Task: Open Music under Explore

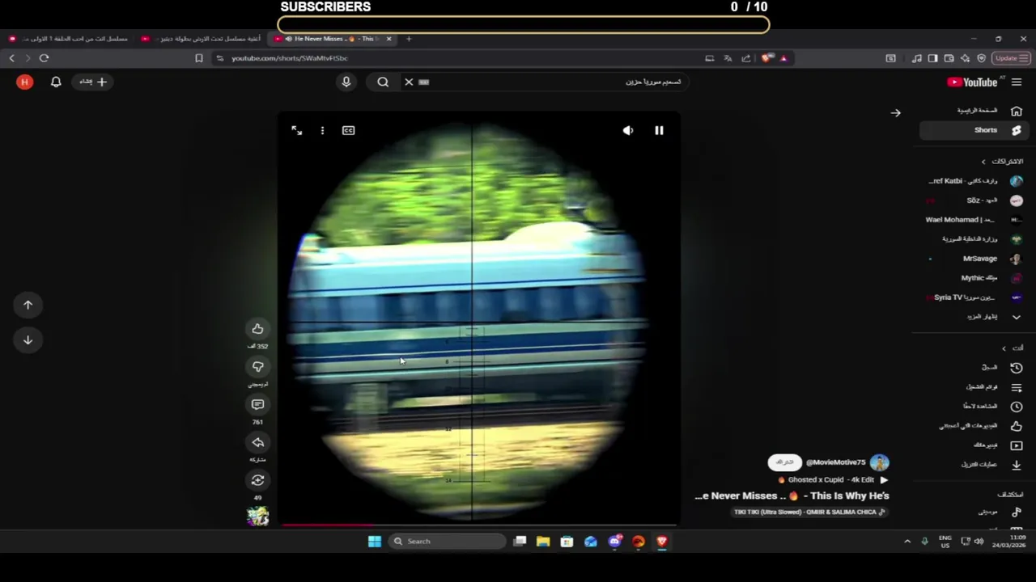Action: [974, 512]
